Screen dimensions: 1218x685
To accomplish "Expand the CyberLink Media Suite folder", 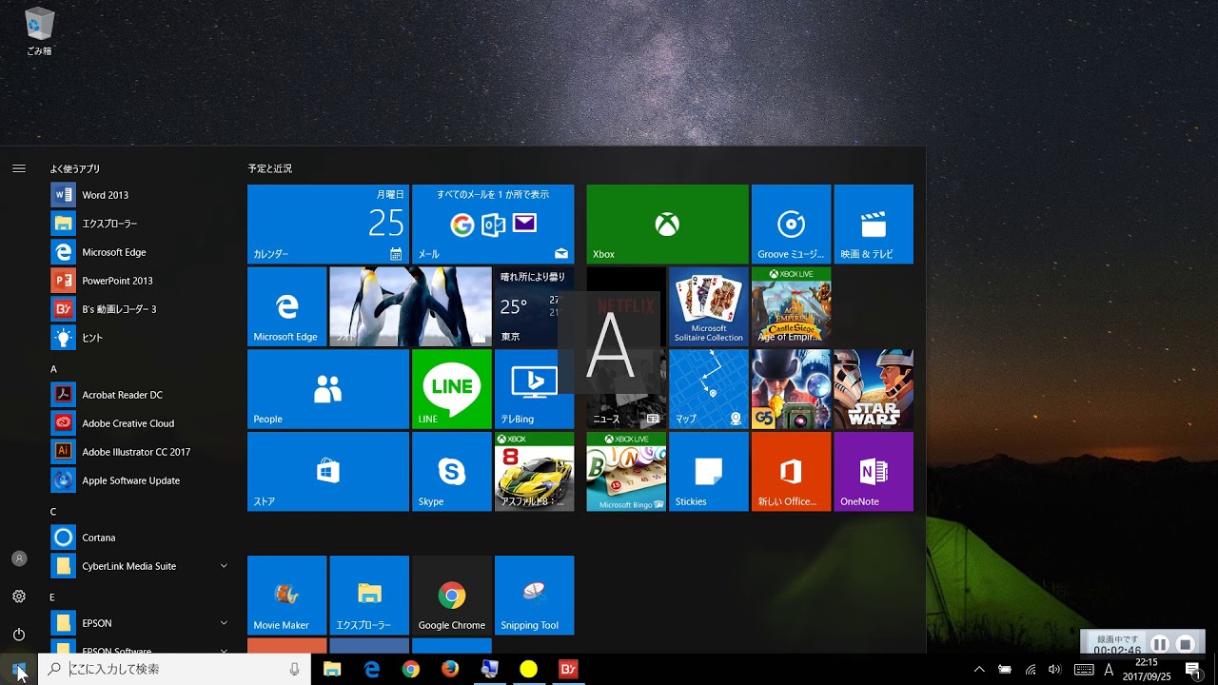I will pos(140,566).
